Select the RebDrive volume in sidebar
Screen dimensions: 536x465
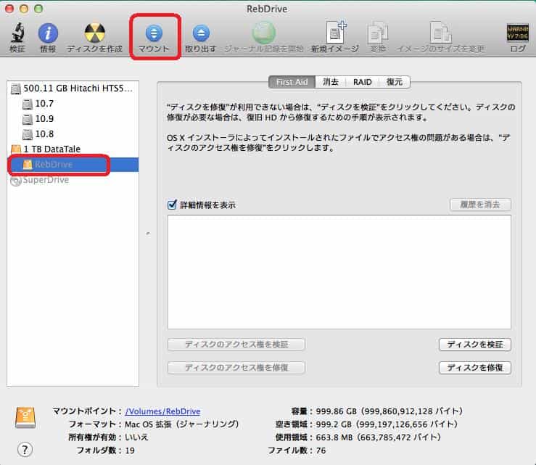click(73, 165)
